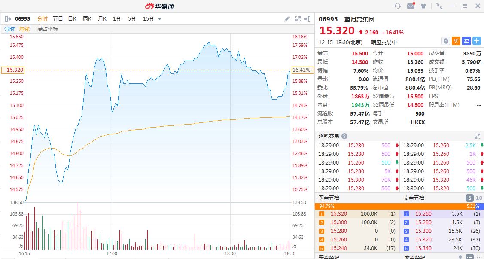
Task: Switch to the 日K chart tab
Action: point(72,19)
